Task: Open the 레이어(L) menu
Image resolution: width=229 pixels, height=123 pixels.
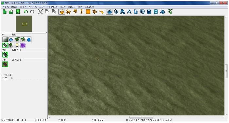Action: (x=33, y=7)
